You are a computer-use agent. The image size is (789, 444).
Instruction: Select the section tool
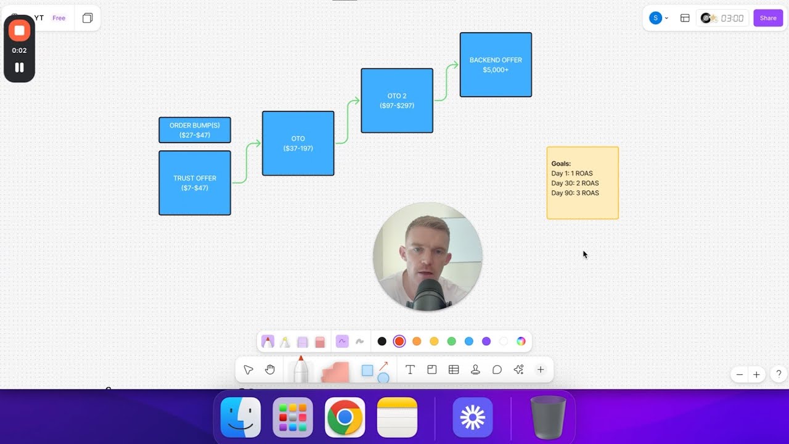pyautogui.click(x=432, y=370)
